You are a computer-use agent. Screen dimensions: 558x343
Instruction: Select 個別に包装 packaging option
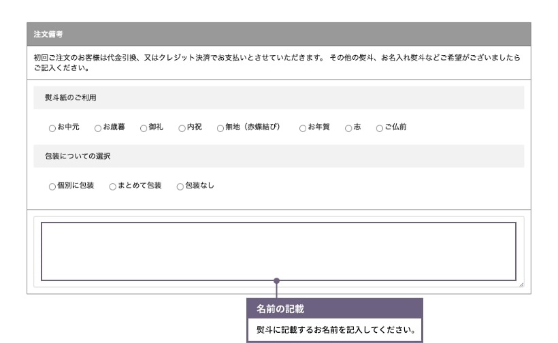click(52, 186)
